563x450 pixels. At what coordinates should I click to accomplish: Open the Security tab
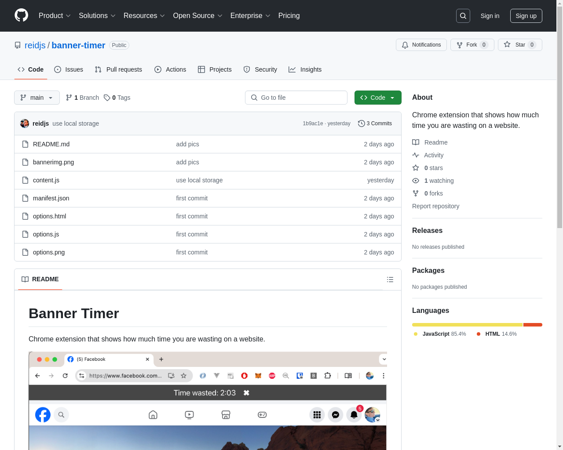(x=260, y=69)
